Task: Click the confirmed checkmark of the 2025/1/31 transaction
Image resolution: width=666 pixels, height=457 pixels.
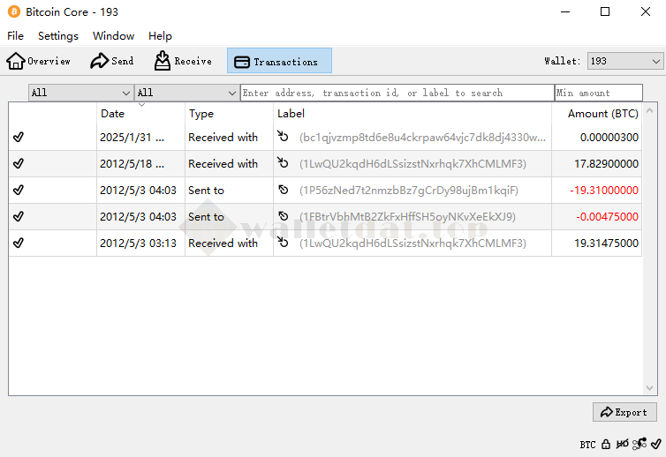Action: click(x=19, y=138)
